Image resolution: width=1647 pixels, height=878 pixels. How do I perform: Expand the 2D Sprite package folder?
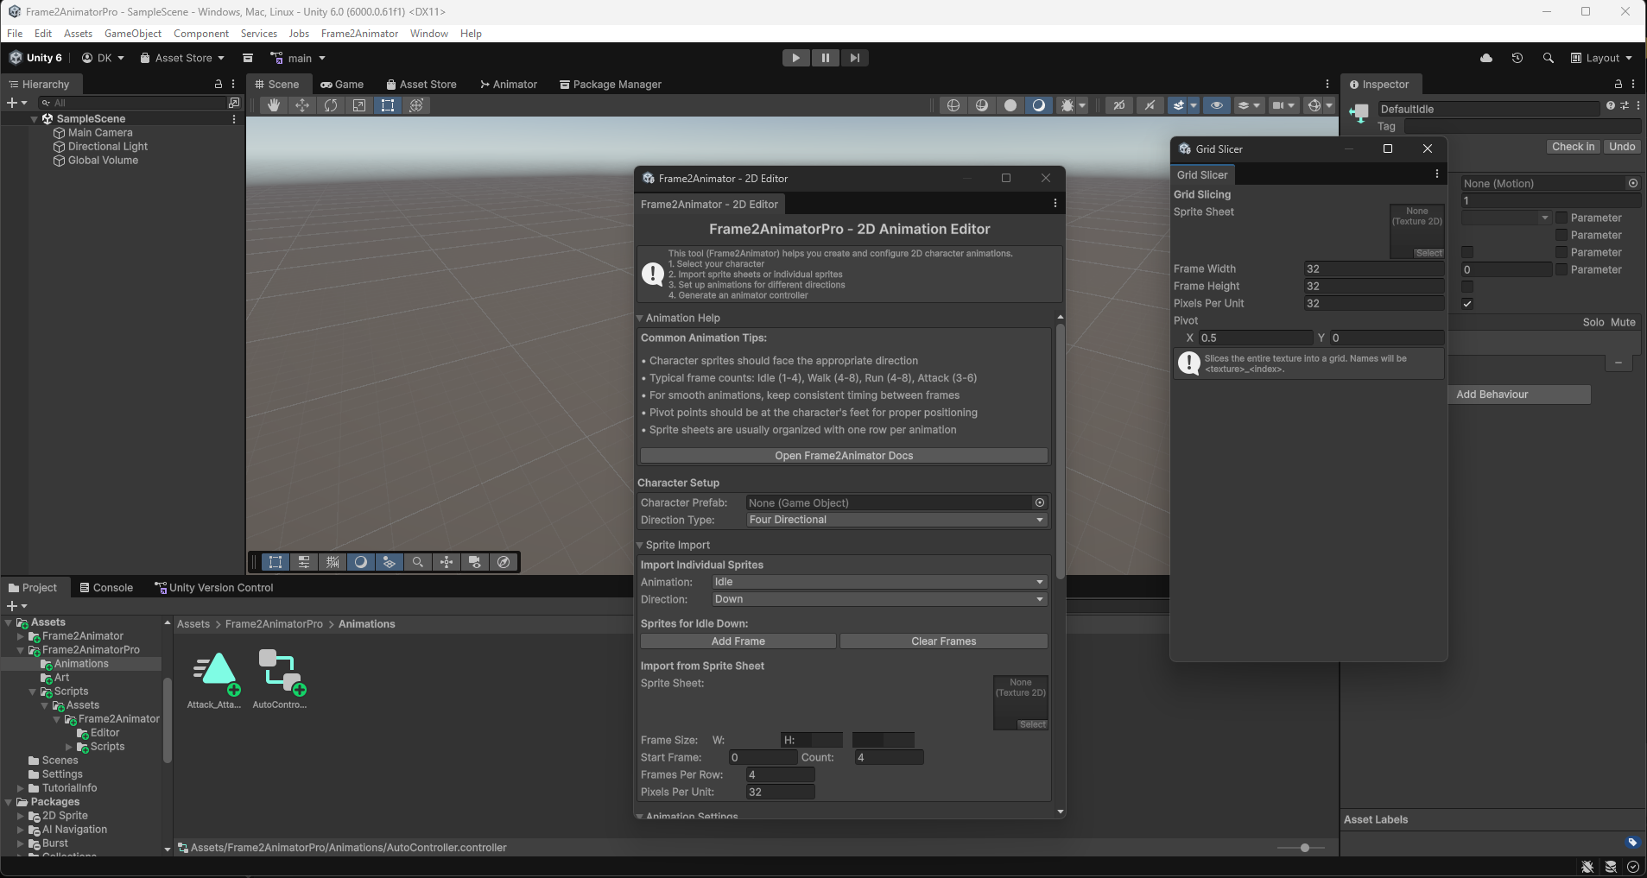20,816
